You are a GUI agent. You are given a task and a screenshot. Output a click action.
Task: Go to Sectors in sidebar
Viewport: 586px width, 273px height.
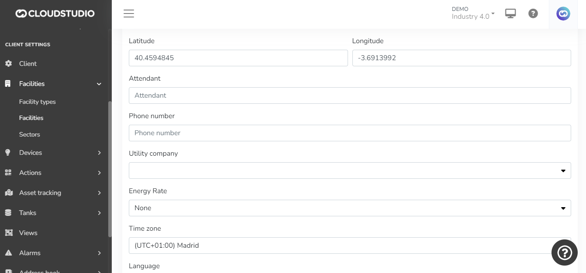coord(30,134)
